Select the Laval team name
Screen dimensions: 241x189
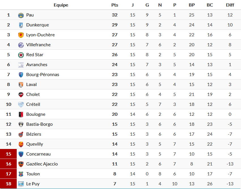click(31, 85)
